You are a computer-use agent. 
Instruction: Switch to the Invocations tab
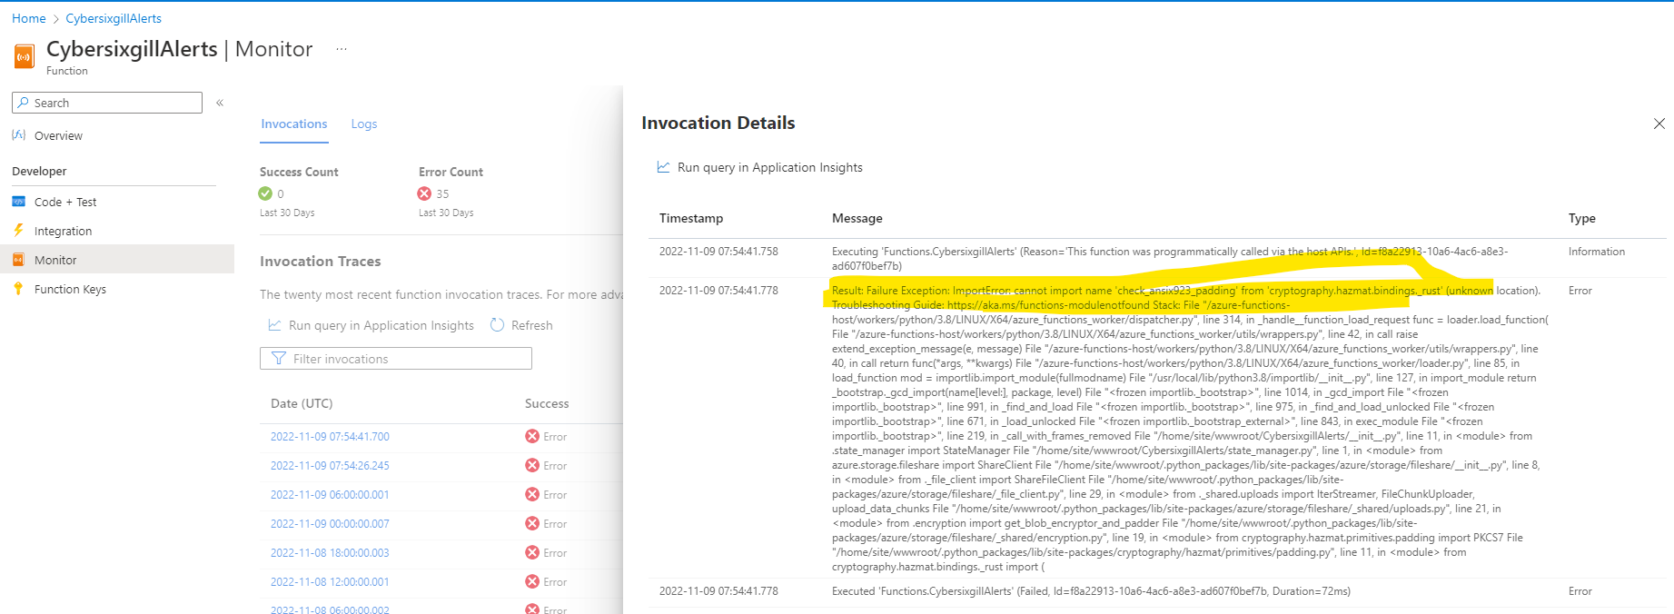click(x=294, y=124)
